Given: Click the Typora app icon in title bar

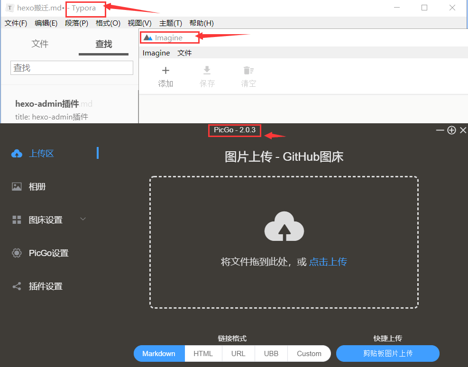Looking at the screenshot, I should (x=10, y=8).
